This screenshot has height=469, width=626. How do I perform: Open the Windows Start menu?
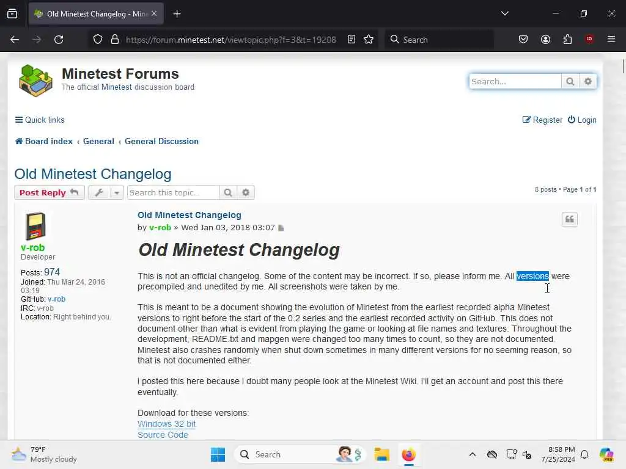[218, 454]
